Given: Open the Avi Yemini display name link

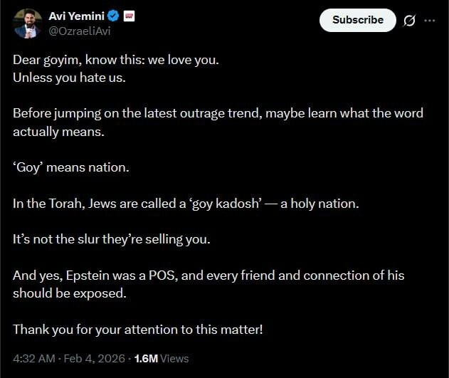Looking at the screenshot, I should [x=75, y=16].
